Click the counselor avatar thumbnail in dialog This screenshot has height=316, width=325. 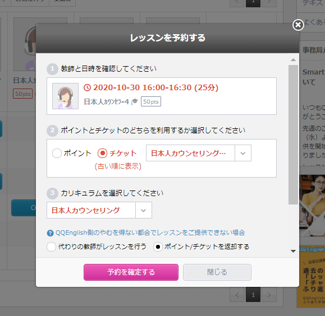[x=65, y=96]
